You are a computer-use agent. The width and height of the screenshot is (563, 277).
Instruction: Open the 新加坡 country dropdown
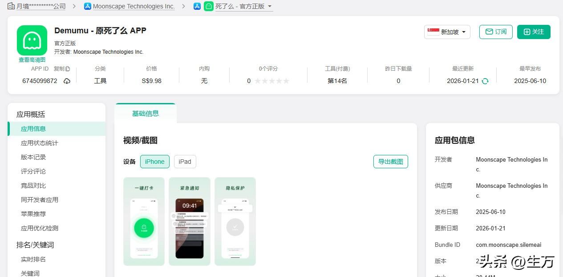tap(447, 32)
